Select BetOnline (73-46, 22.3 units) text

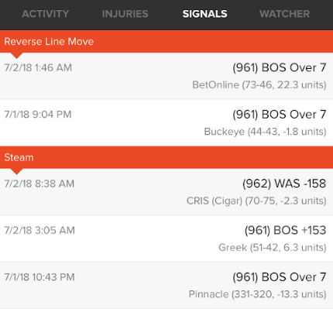pyautogui.click(x=259, y=85)
